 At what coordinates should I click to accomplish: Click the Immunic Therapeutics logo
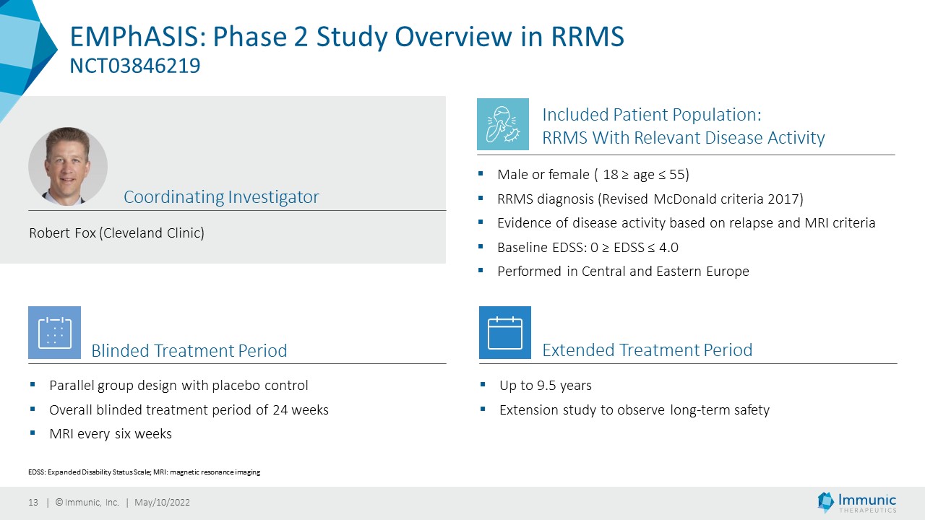click(x=857, y=503)
